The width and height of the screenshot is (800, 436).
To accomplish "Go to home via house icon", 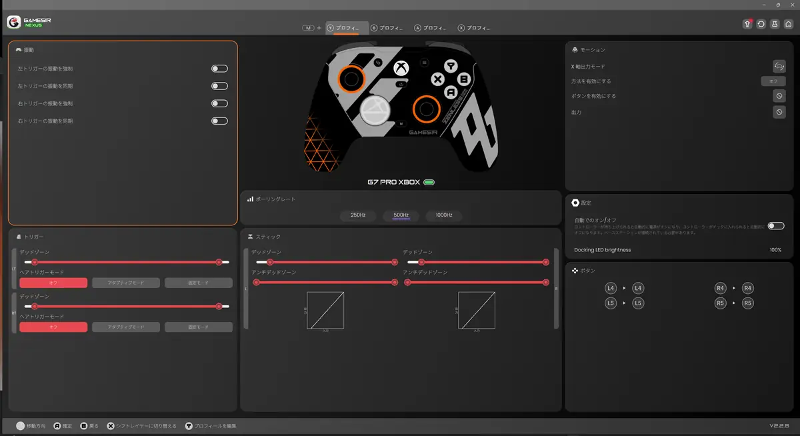I will pyautogui.click(x=789, y=24).
